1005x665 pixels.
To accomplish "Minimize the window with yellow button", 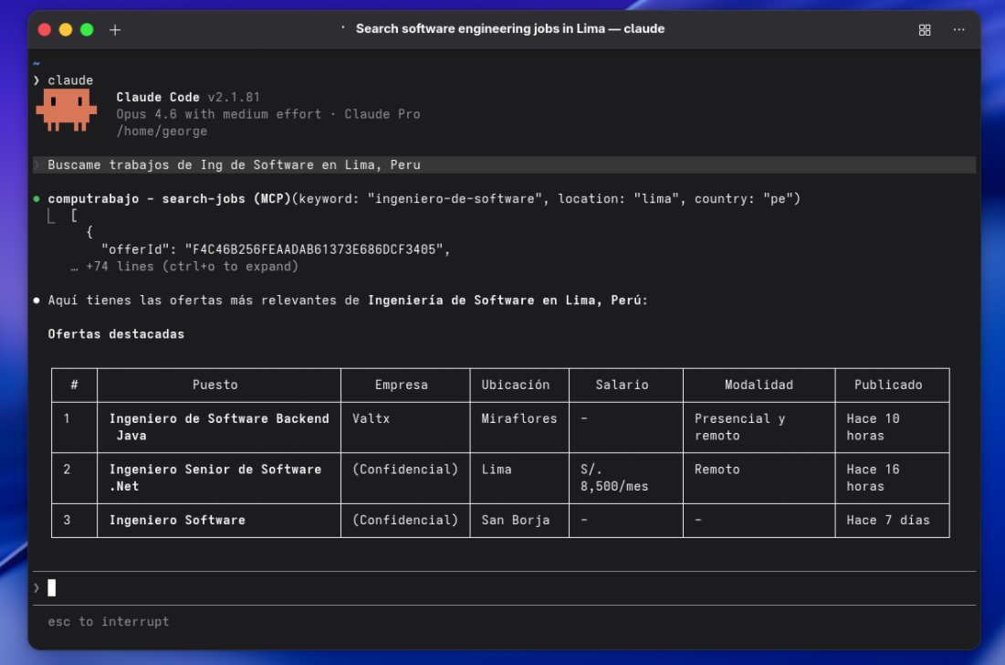I will click(x=66, y=29).
